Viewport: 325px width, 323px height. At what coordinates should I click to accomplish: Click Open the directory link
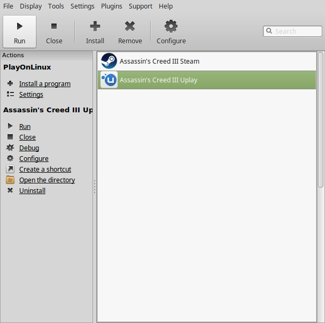coord(47,180)
